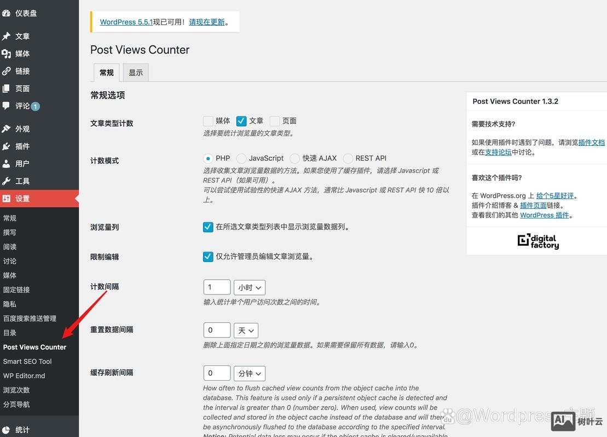The image size is (607, 437).
Task: Enable the 媒体 post type counting checkbox
Action: 208,121
